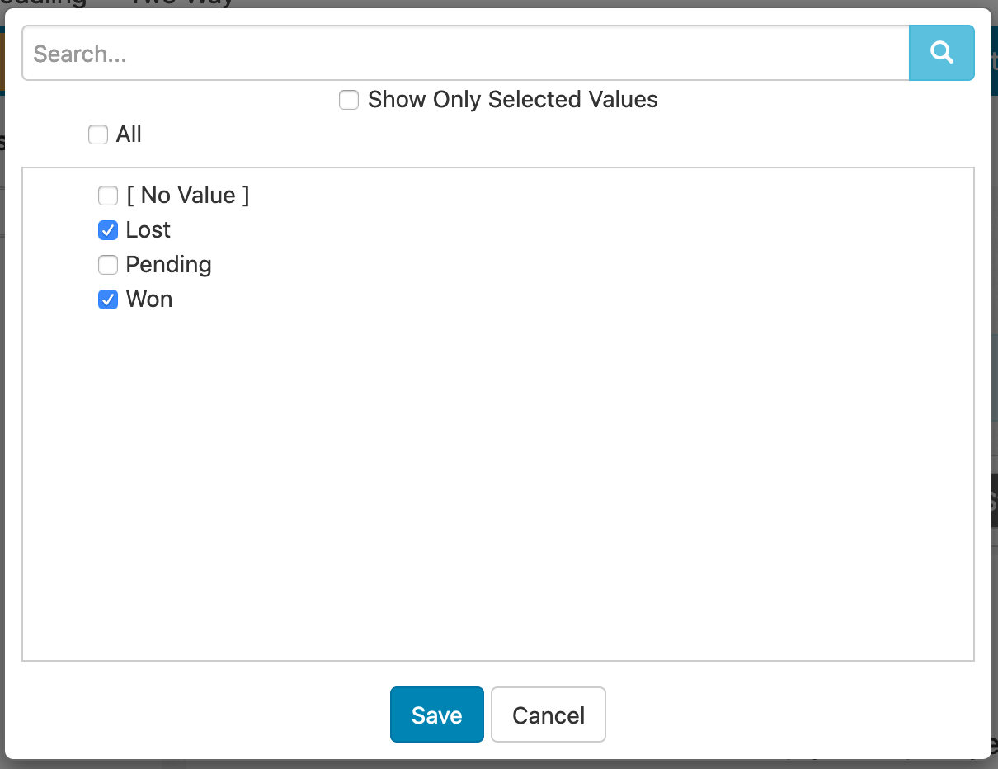Click the "Show Only Selected Values" label text
Screen dimensions: 998x769
512,100
